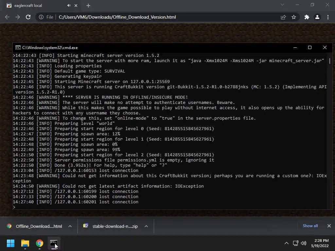Minimize the Chrome window
Viewport: 335px width, 251px height.
tap(297, 5)
